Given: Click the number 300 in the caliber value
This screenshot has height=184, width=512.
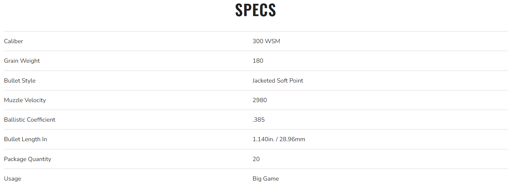Looking at the screenshot, I should tap(258, 41).
